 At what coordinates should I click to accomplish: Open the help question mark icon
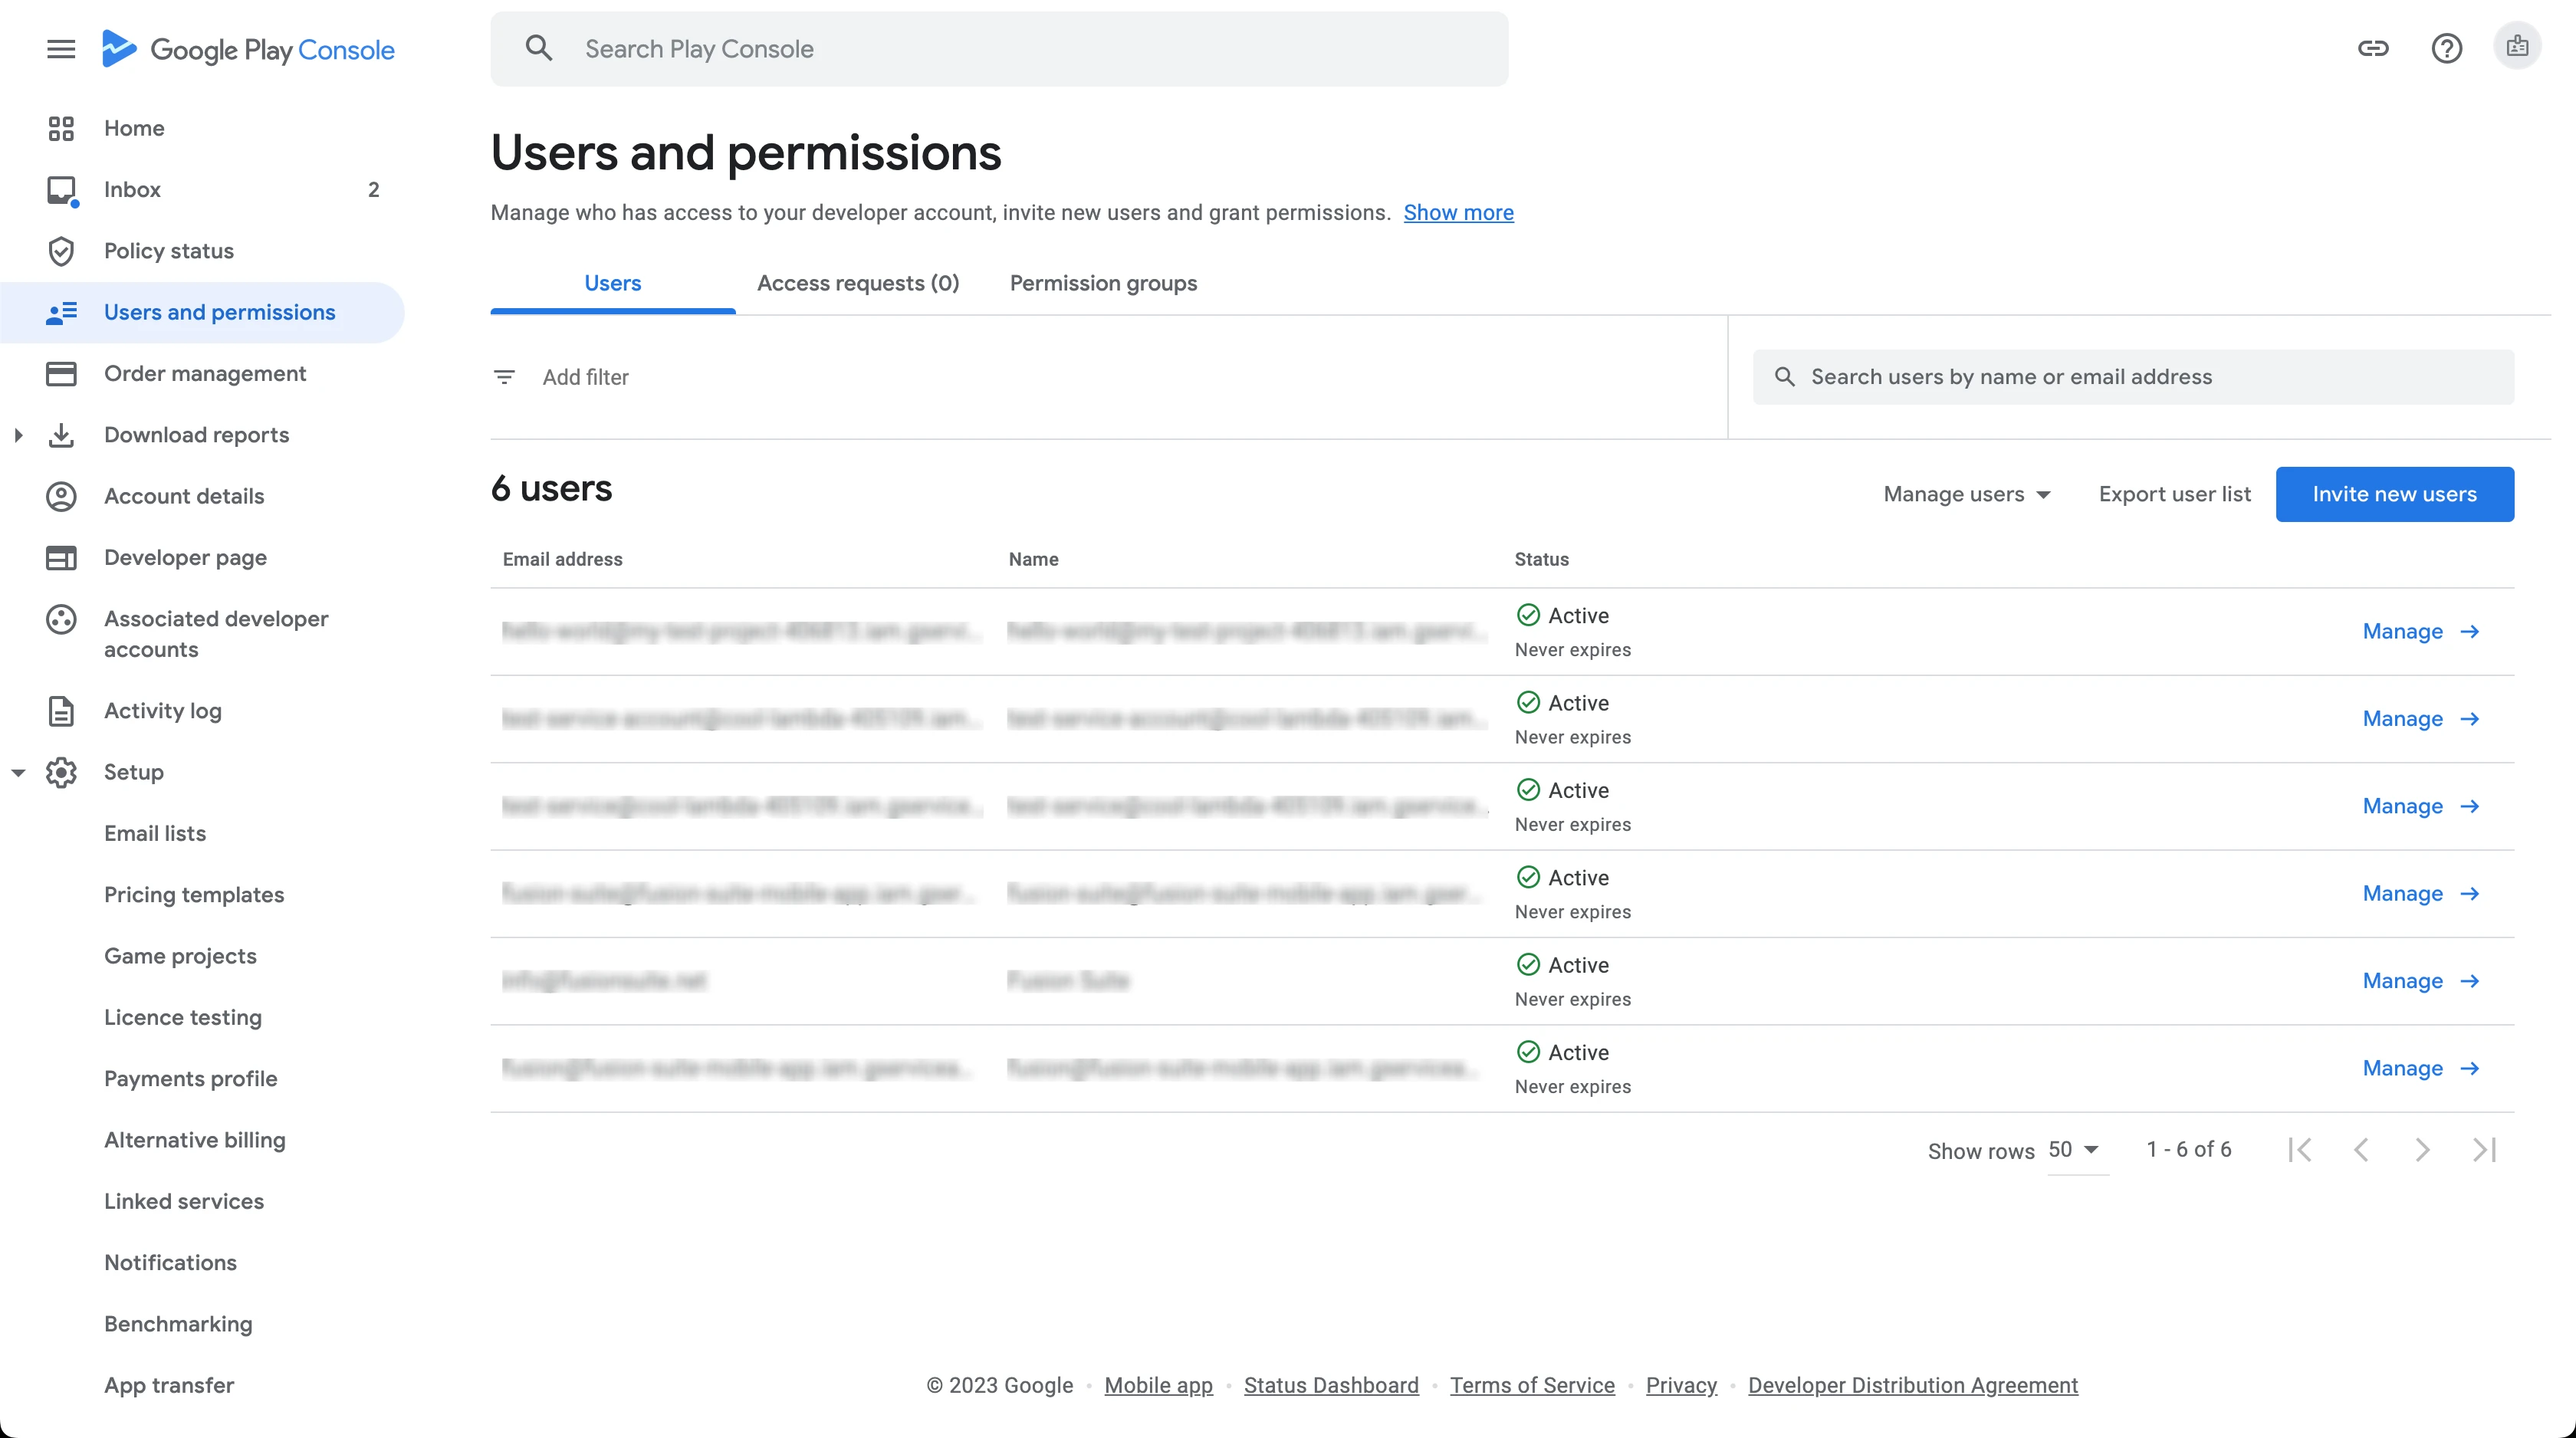[x=2446, y=48]
